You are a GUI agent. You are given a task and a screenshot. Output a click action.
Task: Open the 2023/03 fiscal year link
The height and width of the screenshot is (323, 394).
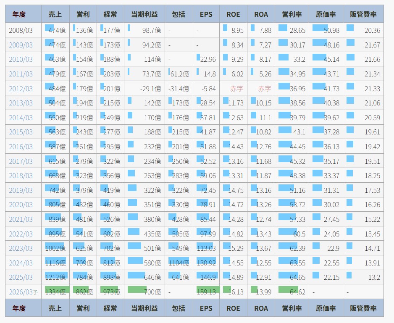tap(21, 248)
